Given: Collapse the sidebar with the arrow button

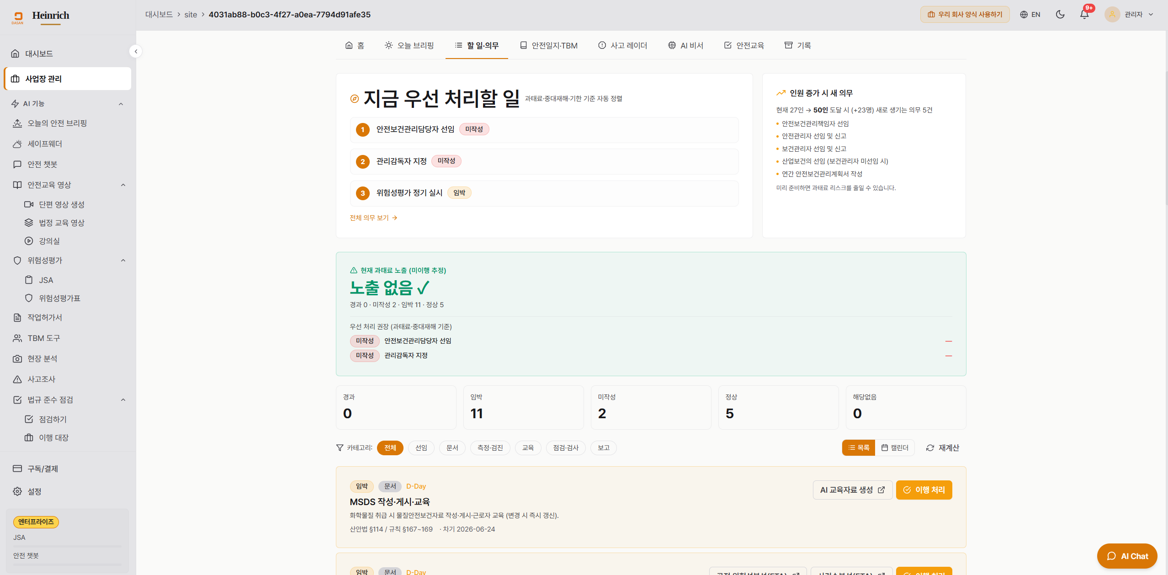Looking at the screenshot, I should [136, 51].
